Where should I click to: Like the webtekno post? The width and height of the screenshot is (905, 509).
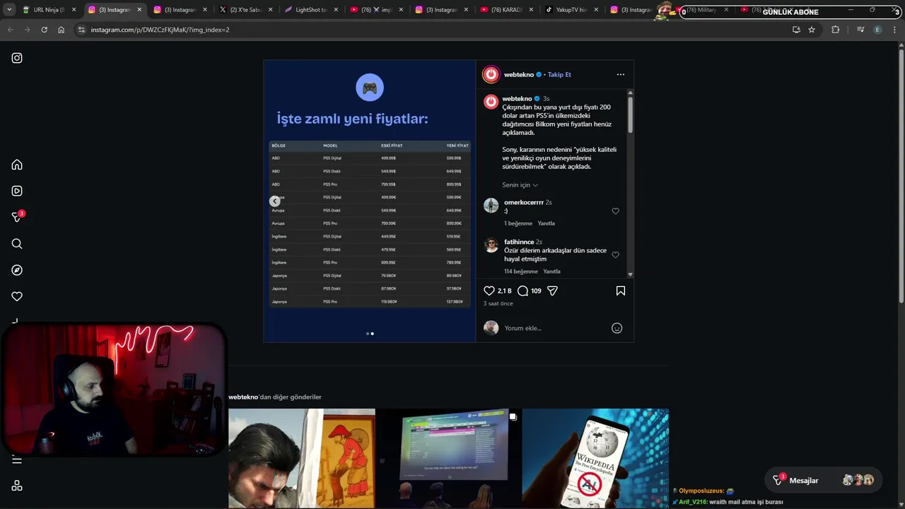(x=489, y=291)
